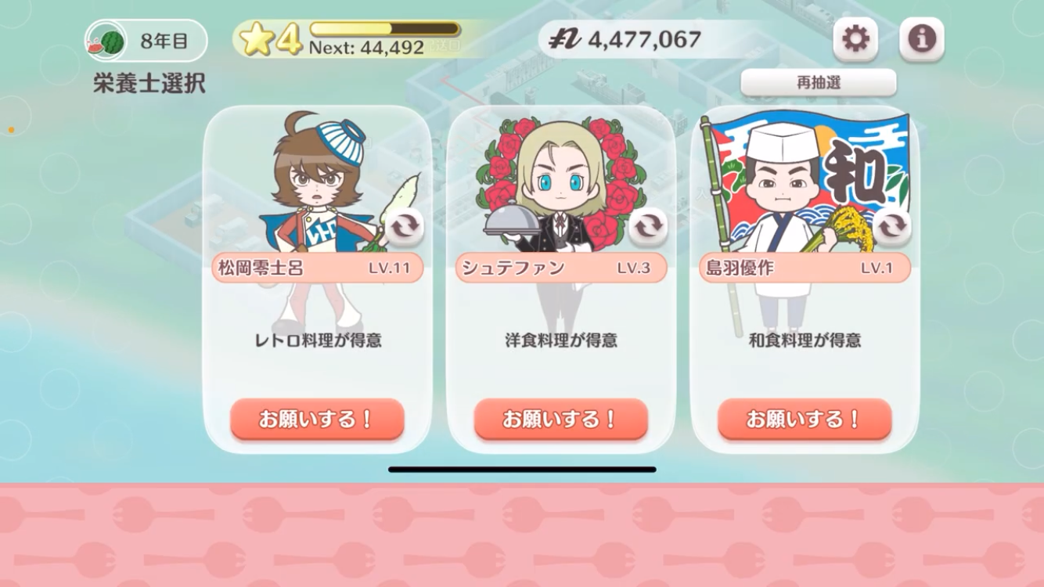Request 島羽優作 with お願いする button

pyautogui.click(x=805, y=420)
